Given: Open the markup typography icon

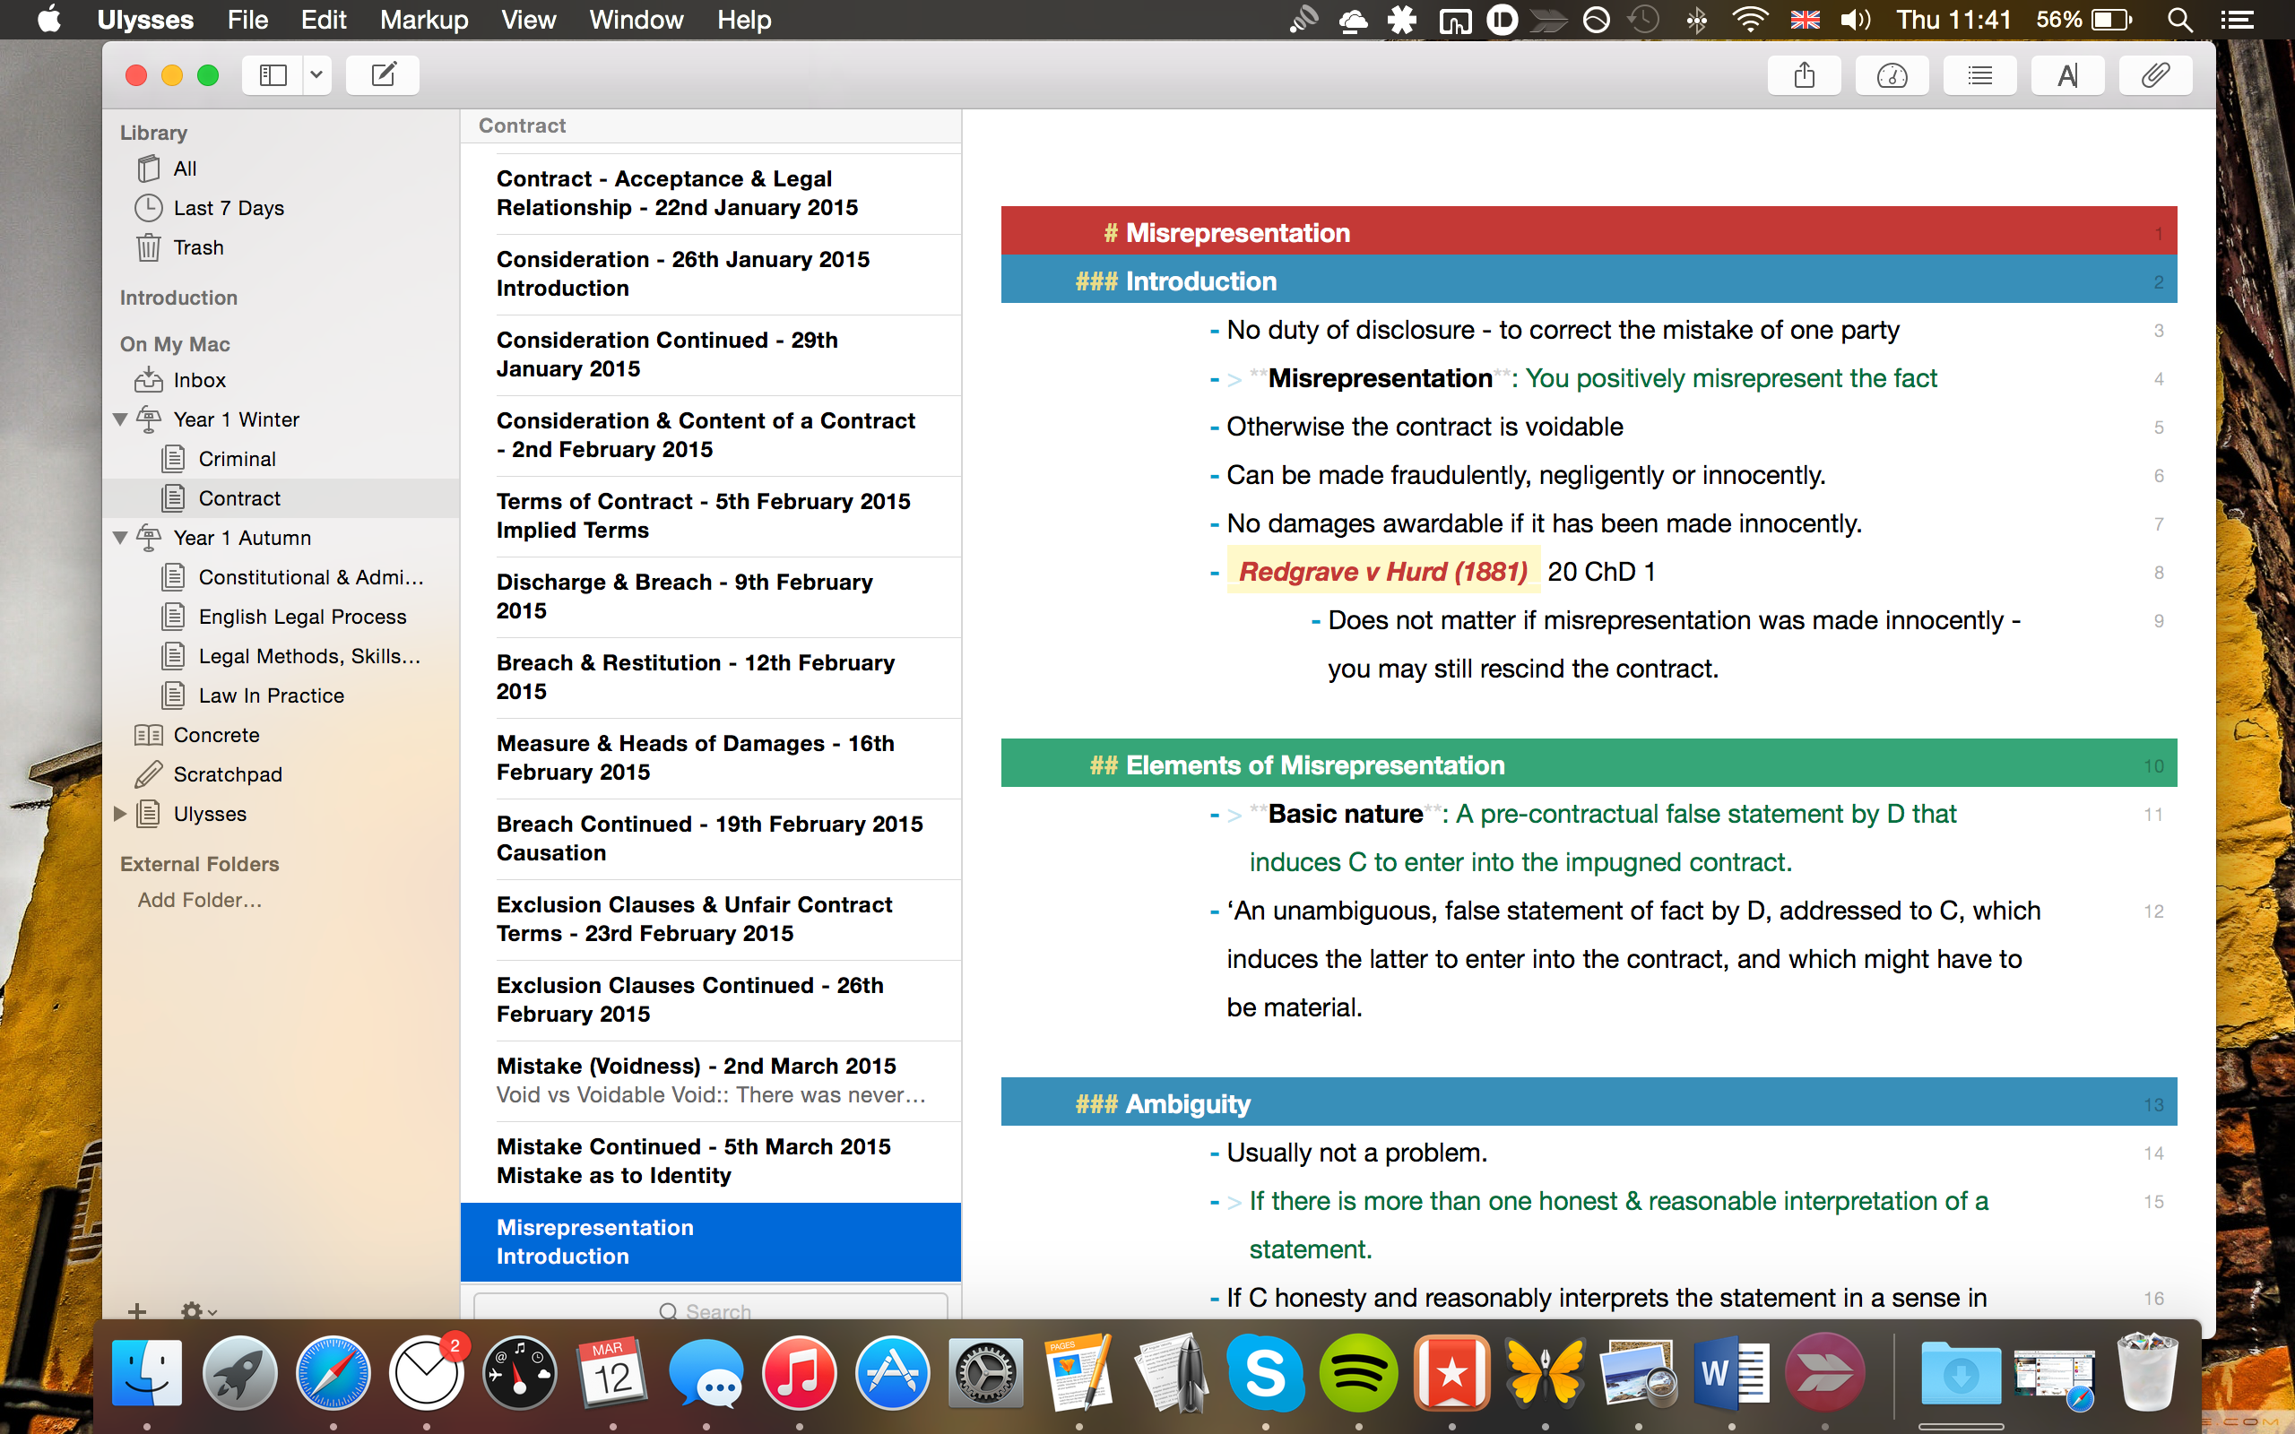Looking at the screenshot, I should (2067, 75).
